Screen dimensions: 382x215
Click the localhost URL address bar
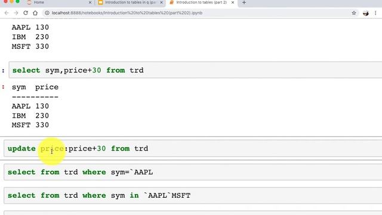click(127, 13)
